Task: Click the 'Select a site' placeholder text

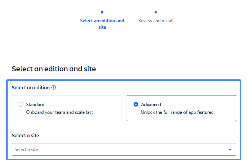Action: click(26, 150)
